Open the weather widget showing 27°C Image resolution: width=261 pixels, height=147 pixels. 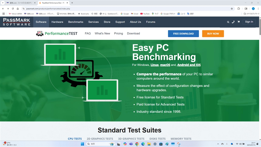[10, 144]
